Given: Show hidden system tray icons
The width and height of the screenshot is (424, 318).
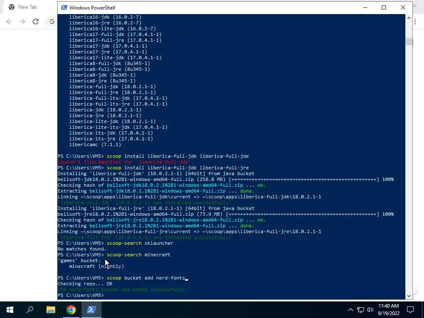Looking at the screenshot, I should [350, 310].
